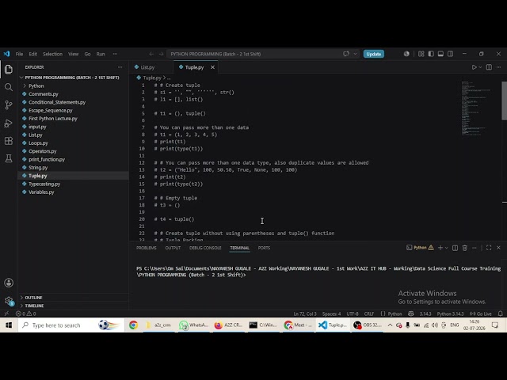
Task: Click the Run Python File play icon
Action: pos(474,67)
